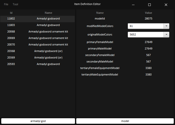
Task: Click the 'Armadyl godsword (or)' name on row 20369
Action: [x=48, y=57]
